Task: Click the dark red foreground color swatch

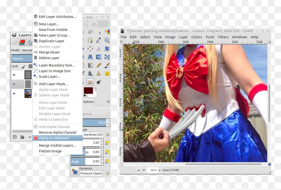Action: click(88, 91)
